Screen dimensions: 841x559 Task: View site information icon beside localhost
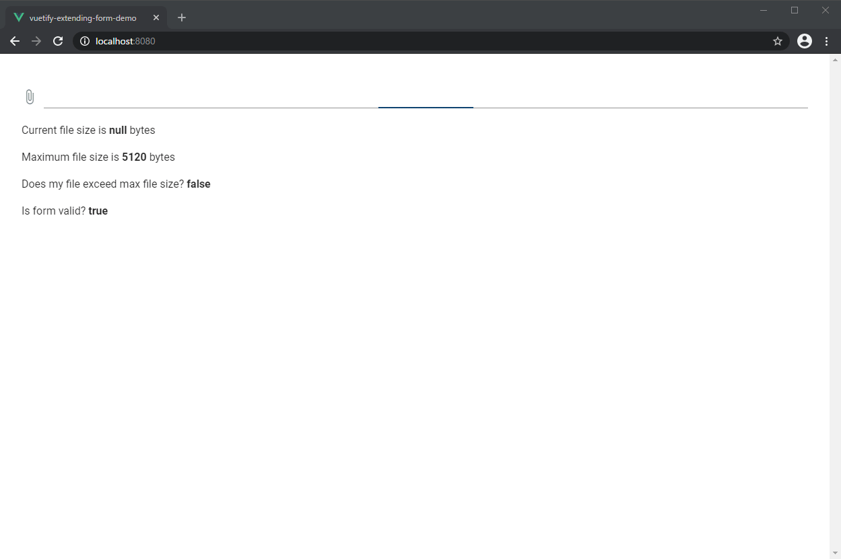click(85, 41)
